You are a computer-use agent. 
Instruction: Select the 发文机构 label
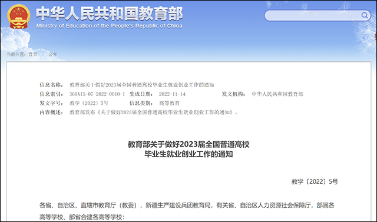[234, 94]
